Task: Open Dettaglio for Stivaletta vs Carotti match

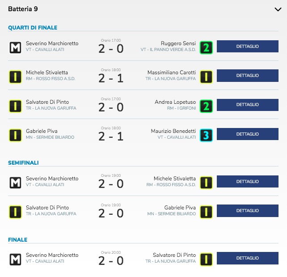Action: [x=248, y=76]
